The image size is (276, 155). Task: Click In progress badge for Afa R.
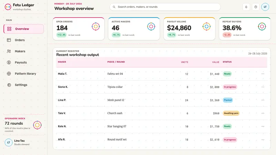(x=230, y=140)
